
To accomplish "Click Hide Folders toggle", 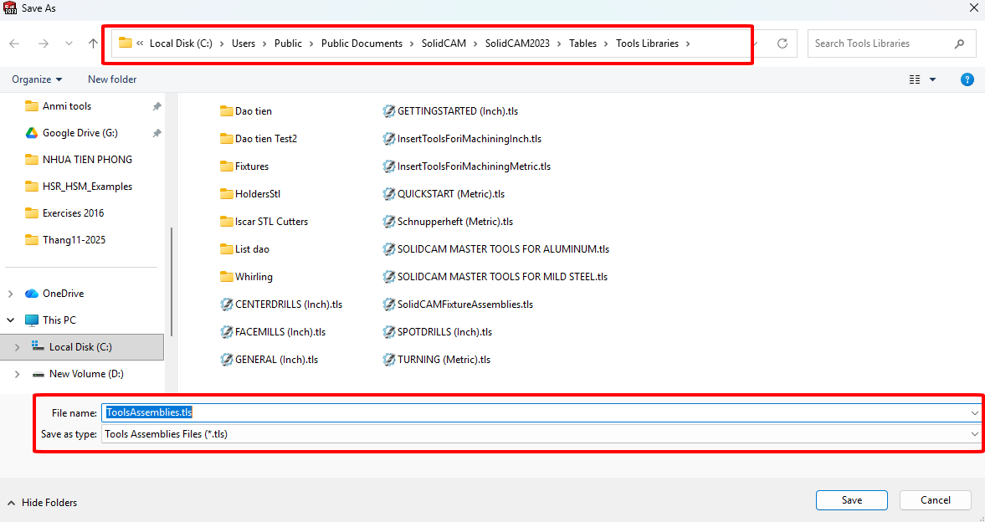I will (42, 503).
